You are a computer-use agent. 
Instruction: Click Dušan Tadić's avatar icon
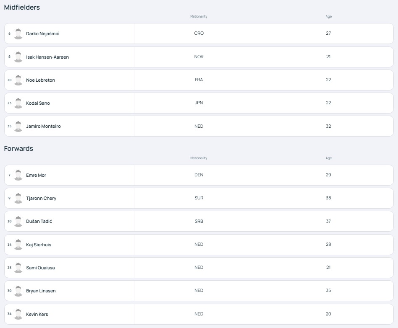click(18, 221)
